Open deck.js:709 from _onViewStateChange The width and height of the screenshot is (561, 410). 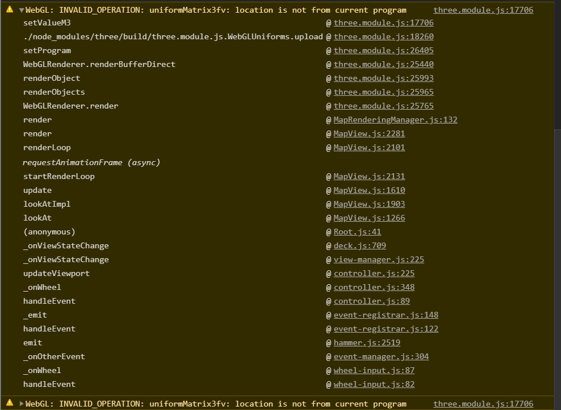pos(361,245)
